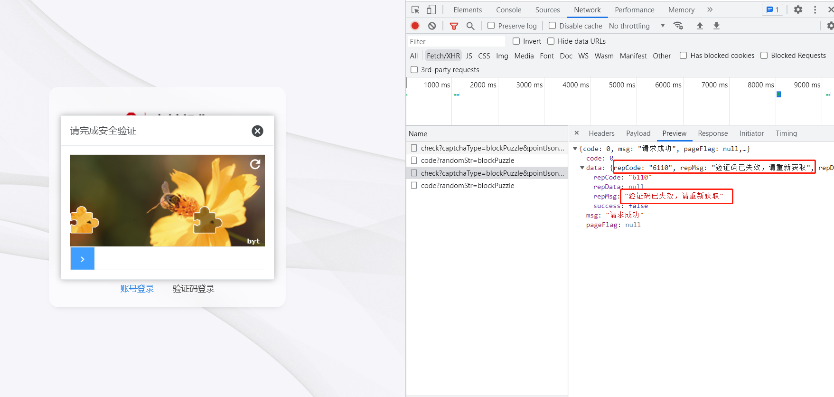Viewport: 834px width, 397px height.
Task: Show more DevTools tabs chevron
Action: click(710, 9)
